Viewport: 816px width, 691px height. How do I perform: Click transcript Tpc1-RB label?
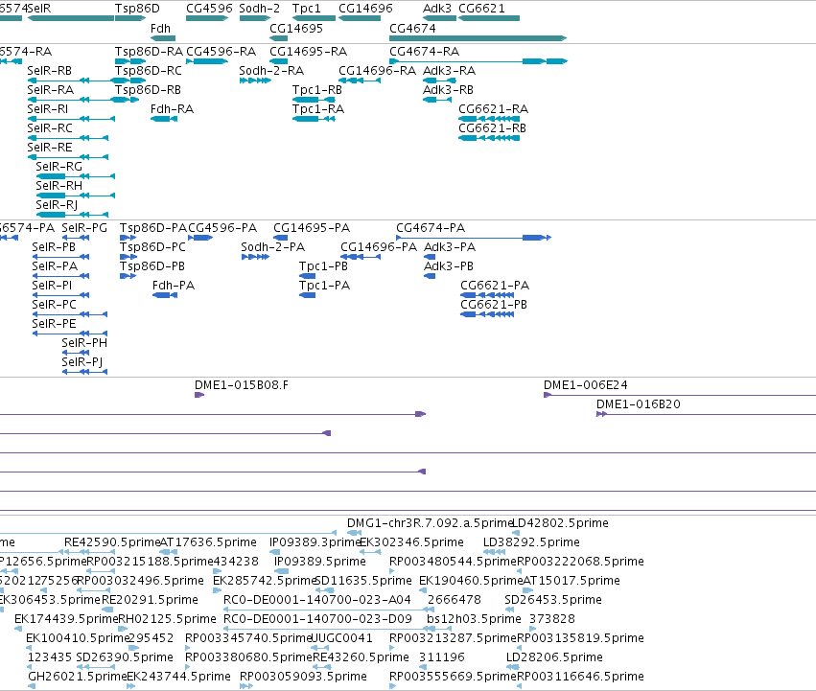click(x=317, y=90)
